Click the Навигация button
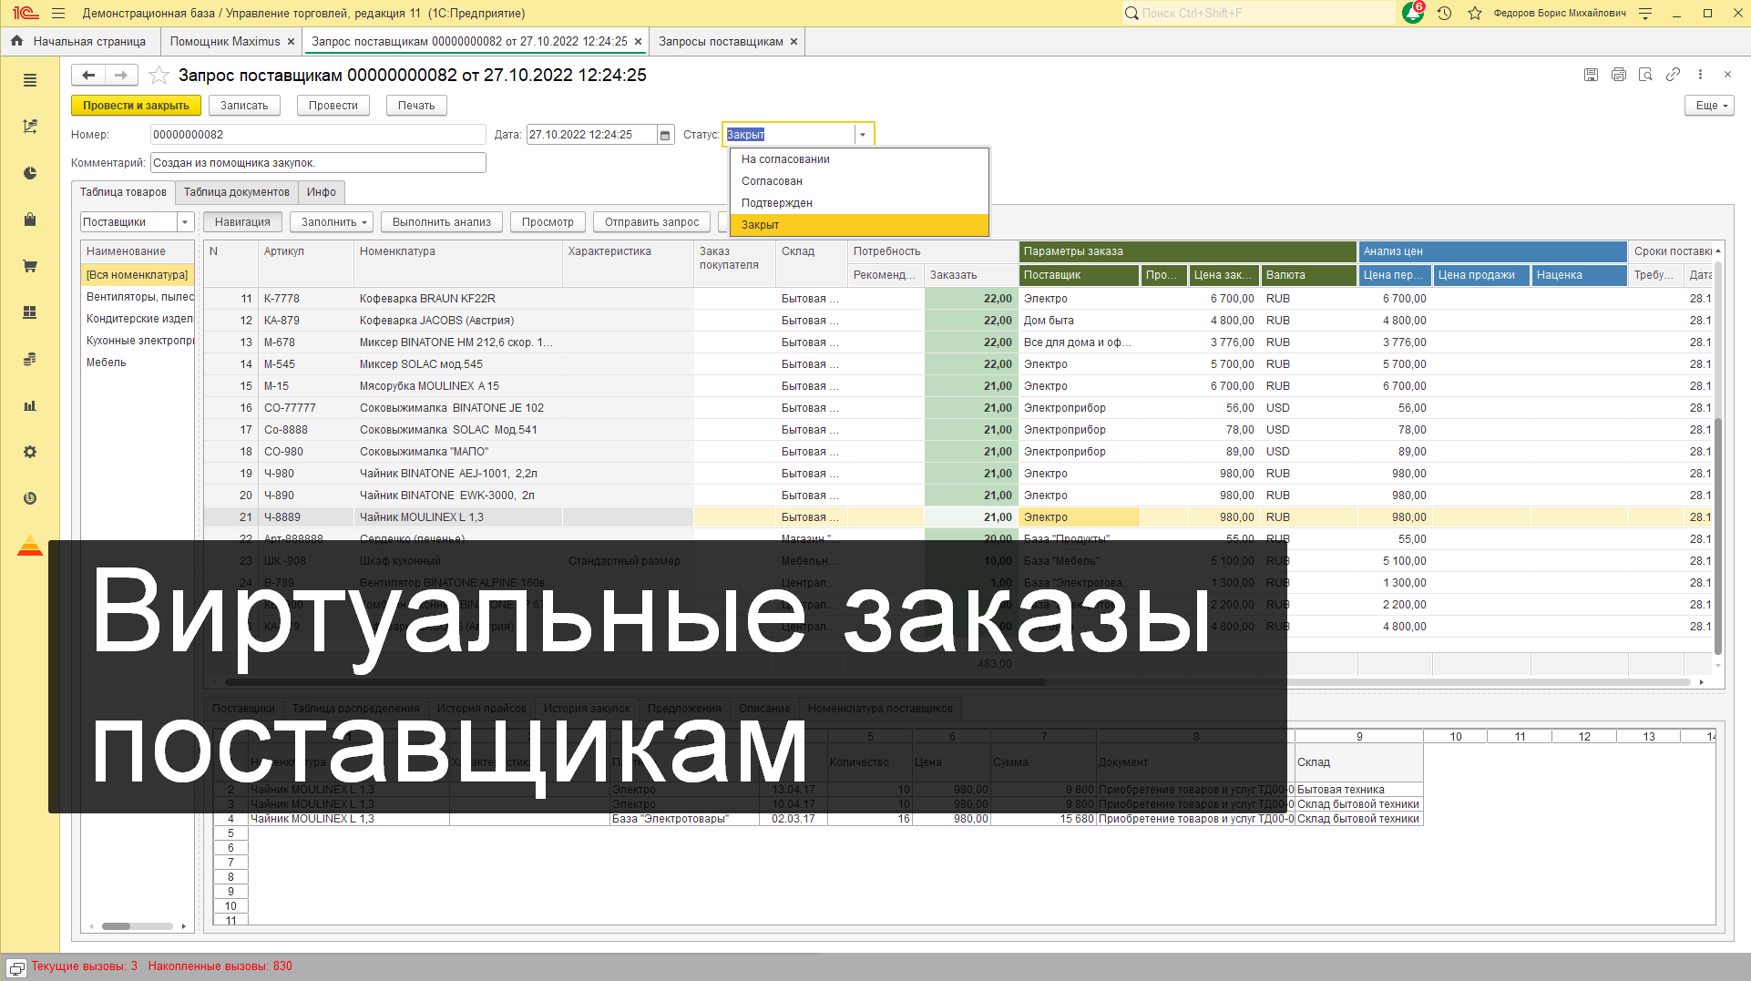Viewport: 1751px width, 981px height. click(242, 222)
